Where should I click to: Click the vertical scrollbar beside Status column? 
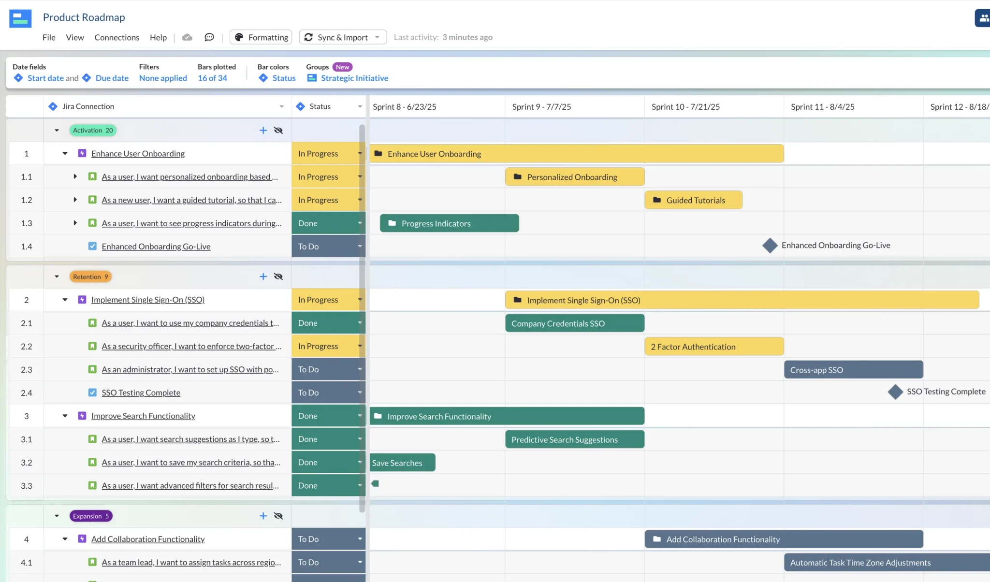pyautogui.click(x=362, y=318)
